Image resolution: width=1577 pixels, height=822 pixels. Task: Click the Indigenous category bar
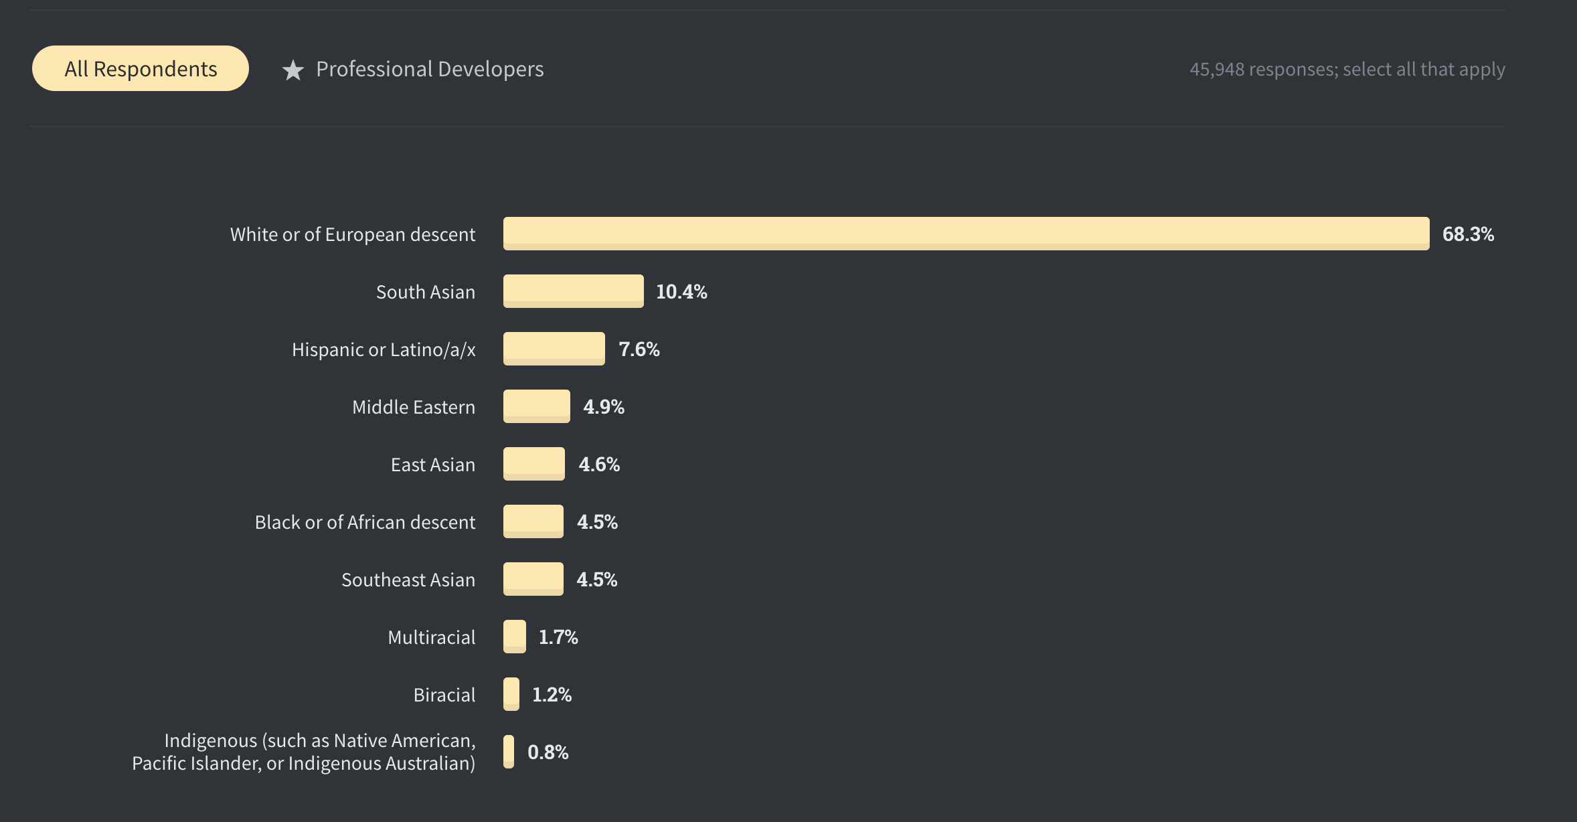509,752
